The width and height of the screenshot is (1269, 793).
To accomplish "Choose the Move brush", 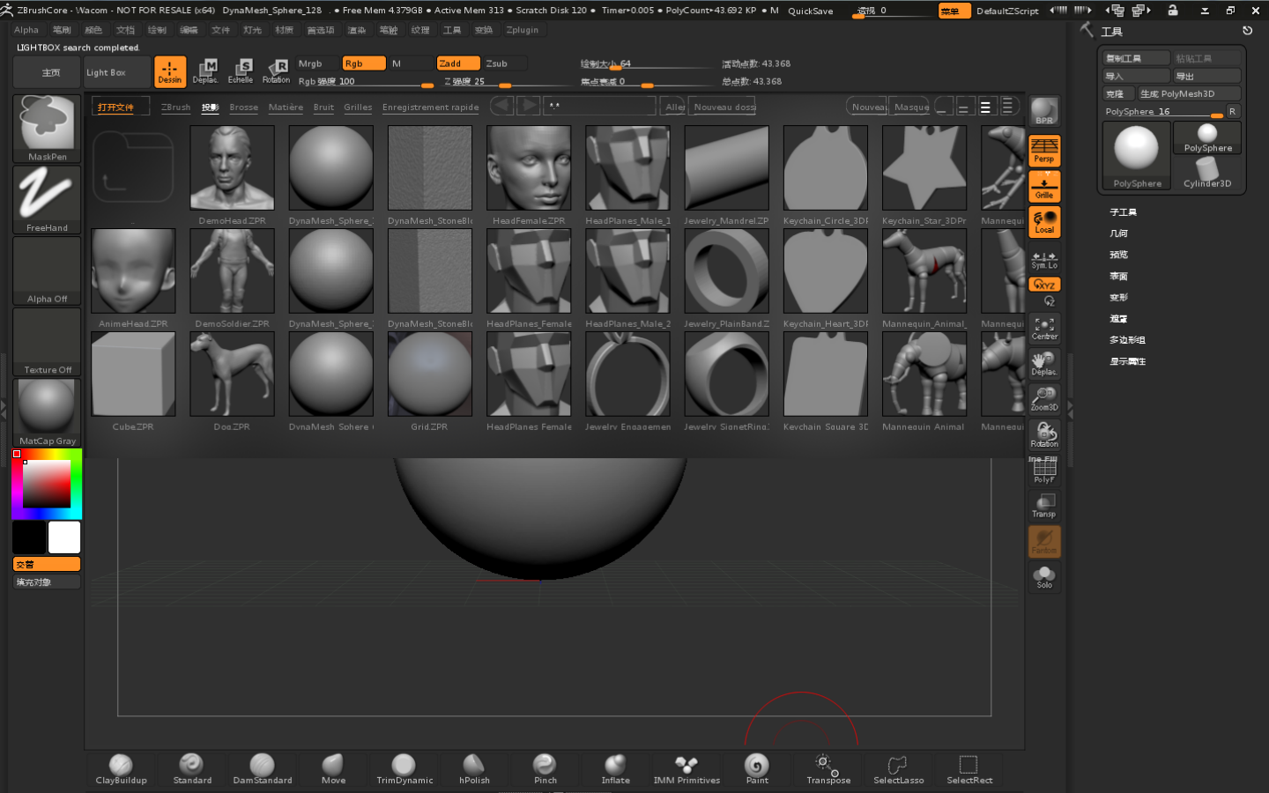I will (x=333, y=768).
